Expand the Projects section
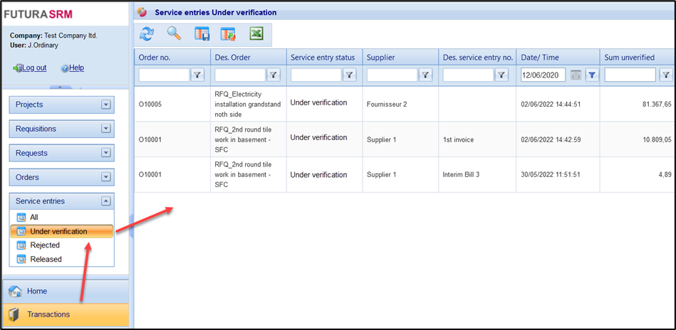This screenshot has height=330, width=676. pyautogui.click(x=106, y=105)
